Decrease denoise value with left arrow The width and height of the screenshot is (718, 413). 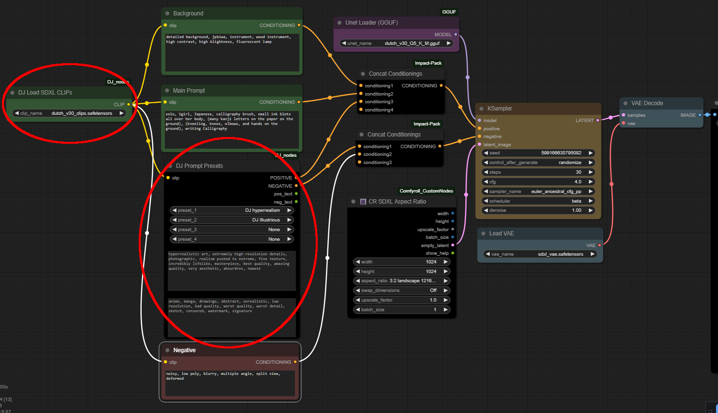486,210
